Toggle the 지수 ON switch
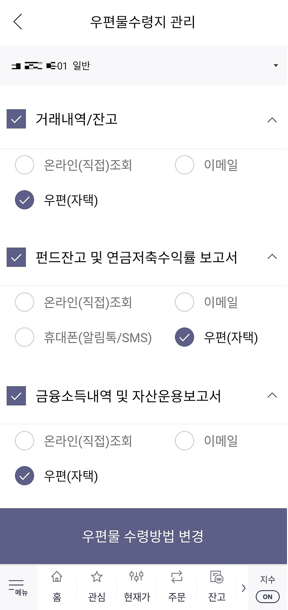This screenshot has height=610, width=288. [x=268, y=597]
